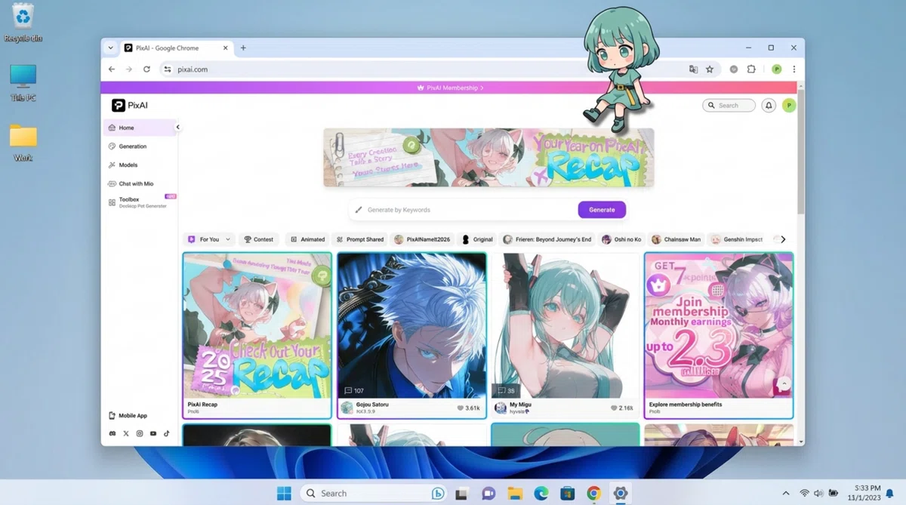The image size is (906, 505).
Task: Open the PixAI Recap card thumbnail
Action: [x=257, y=325]
